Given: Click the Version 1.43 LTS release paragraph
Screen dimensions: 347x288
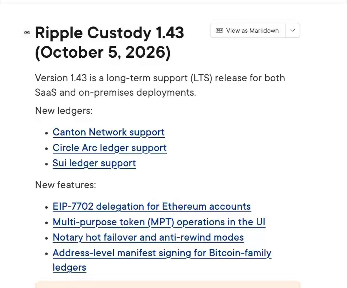Looking at the screenshot, I should click(160, 85).
